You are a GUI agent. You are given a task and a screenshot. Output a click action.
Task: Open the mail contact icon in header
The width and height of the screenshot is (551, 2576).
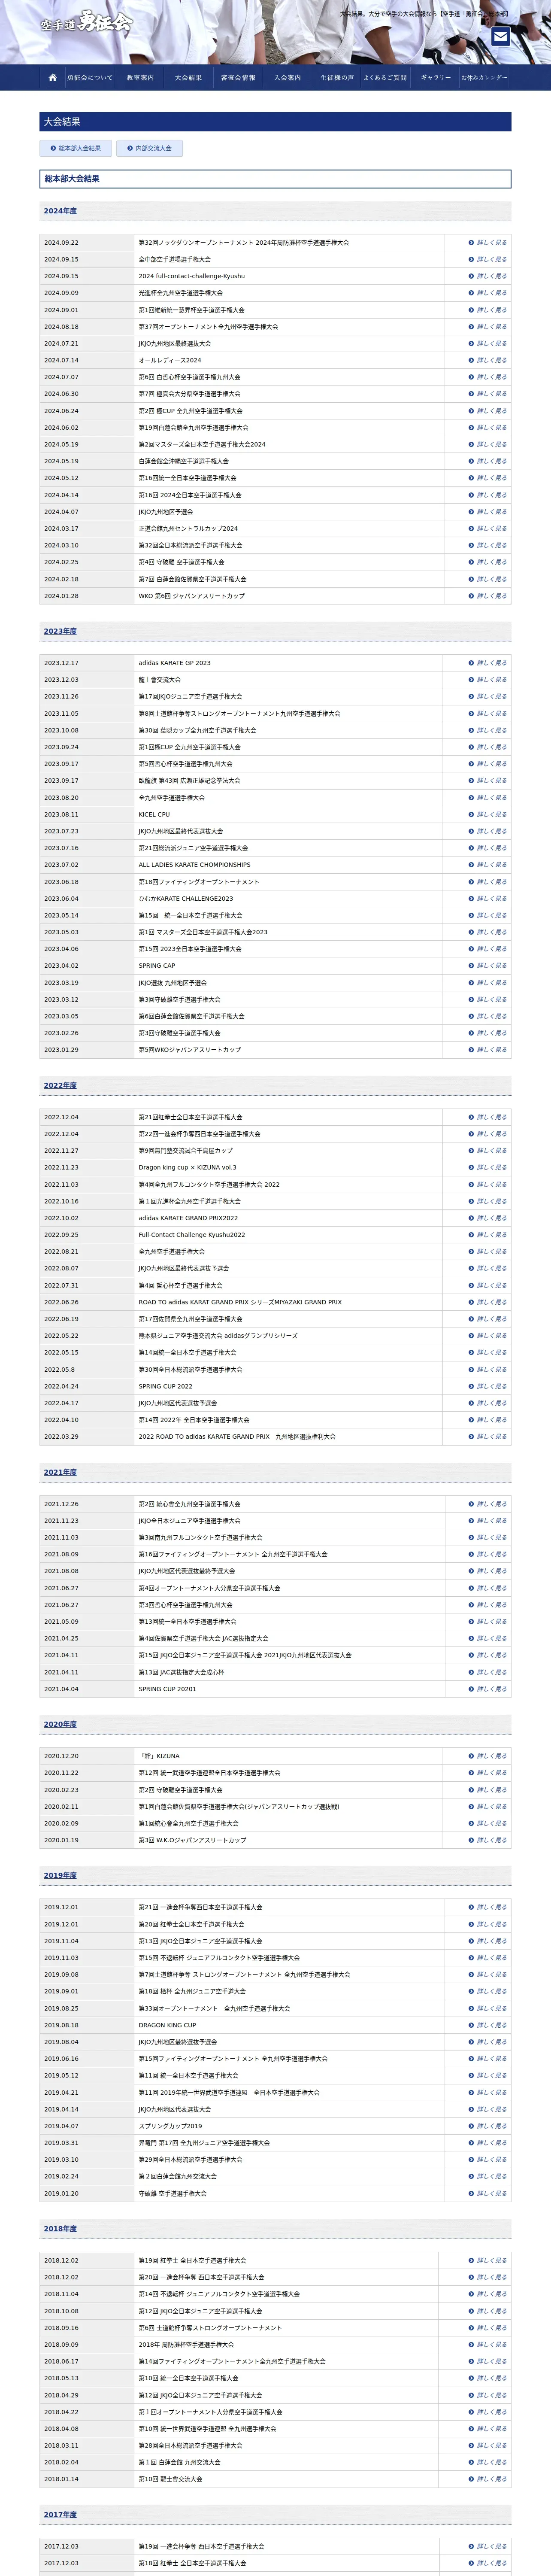[x=500, y=37]
